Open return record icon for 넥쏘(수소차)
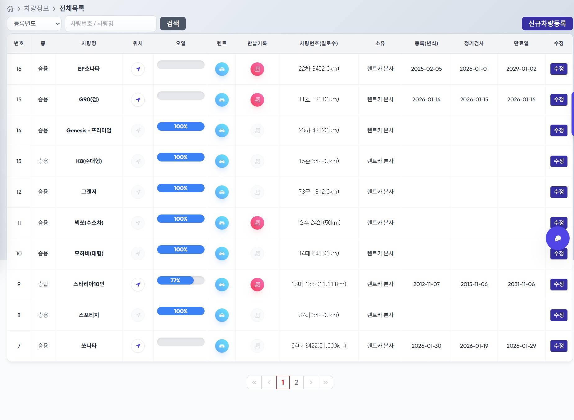This screenshot has width=574, height=420. point(257,223)
